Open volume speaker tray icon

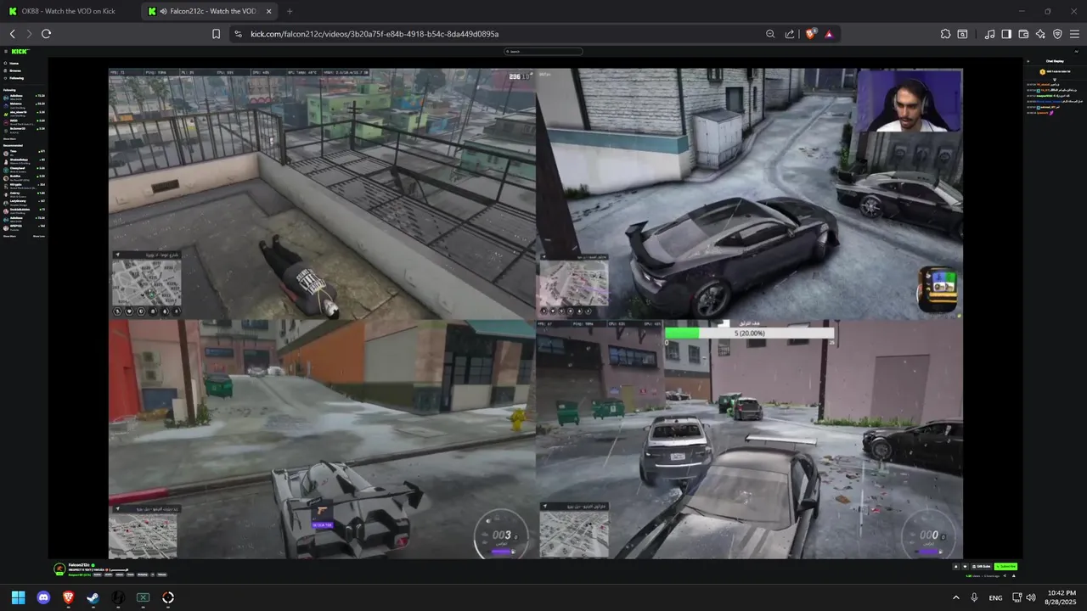pyautogui.click(x=1031, y=597)
